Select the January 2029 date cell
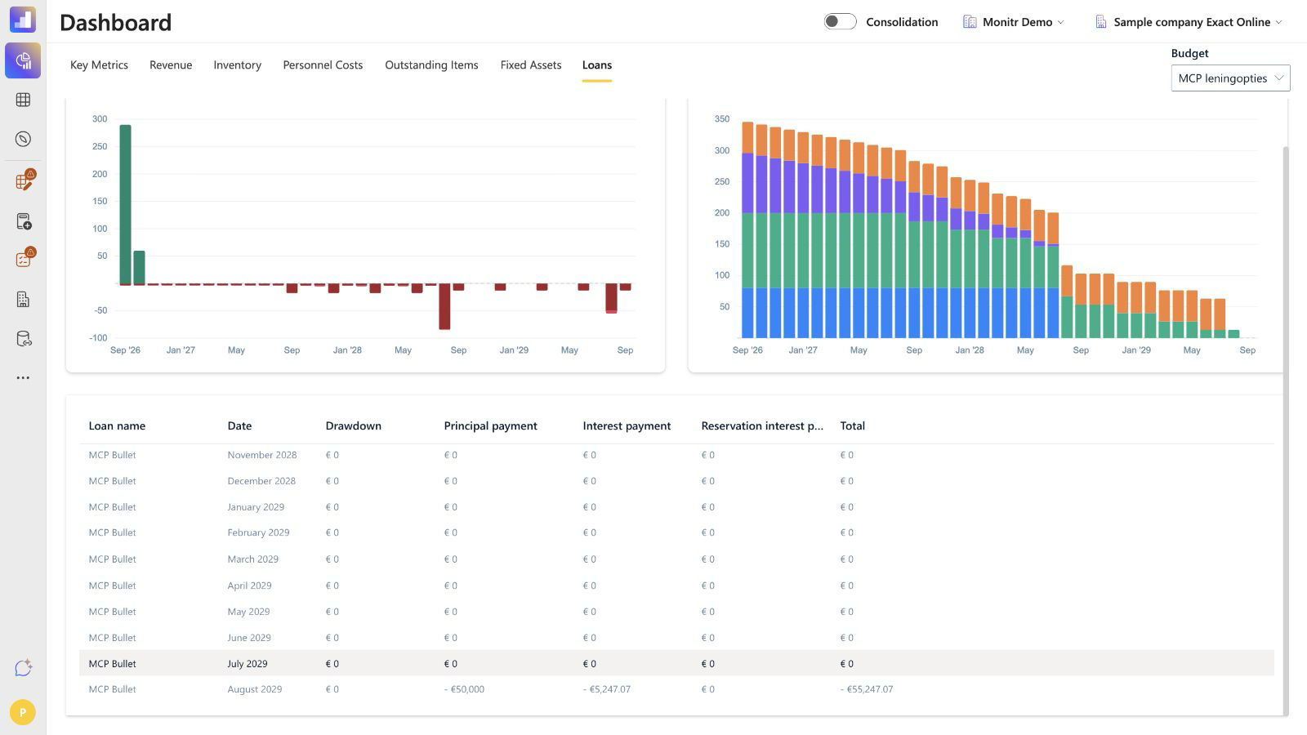The height and width of the screenshot is (735, 1307). 256,507
